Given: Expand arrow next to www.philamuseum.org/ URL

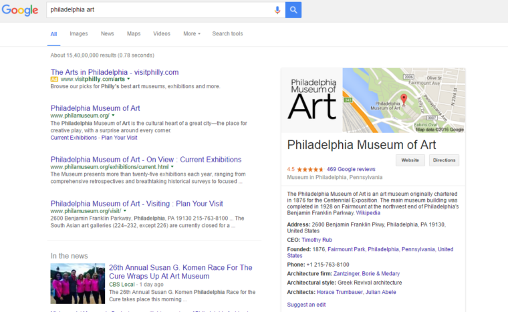Looking at the screenshot, I should (113, 116).
